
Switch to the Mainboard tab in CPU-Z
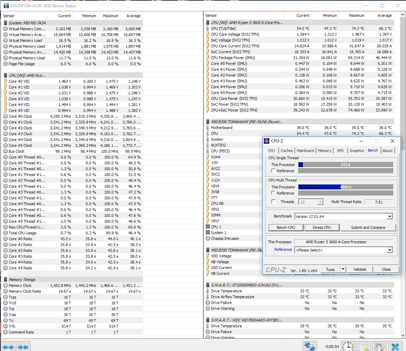pos(305,151)
